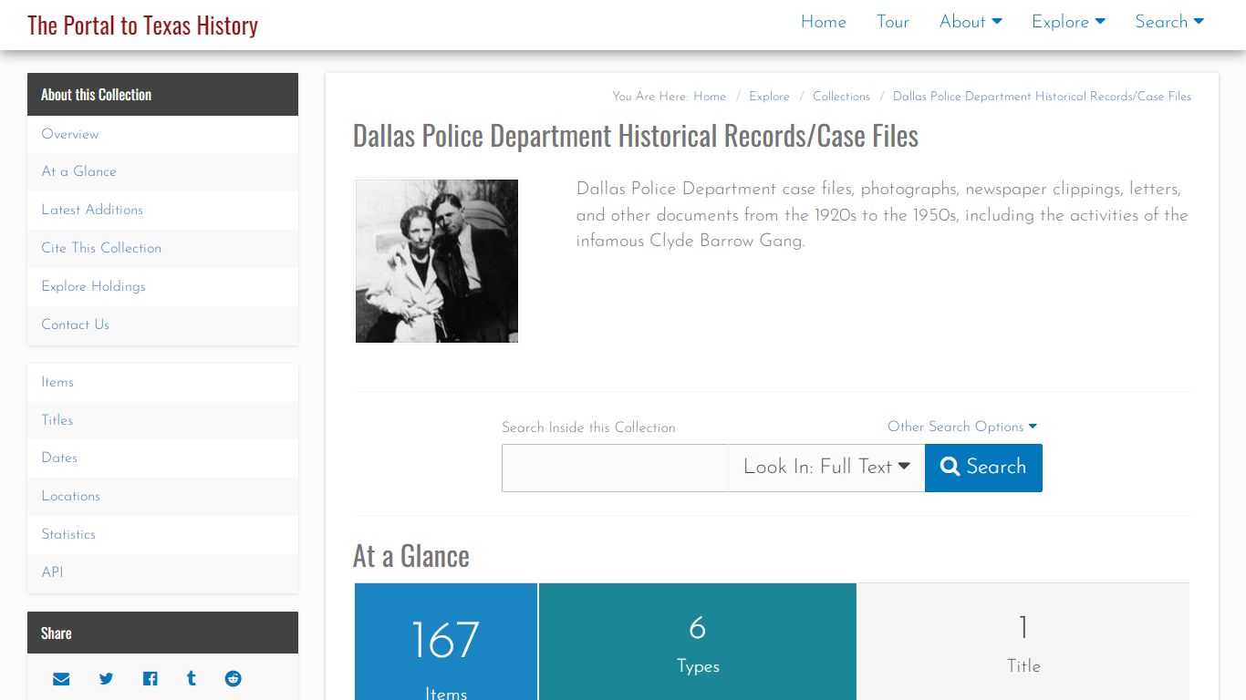Open Look In: Full Text dropdown

pos(826,468)
